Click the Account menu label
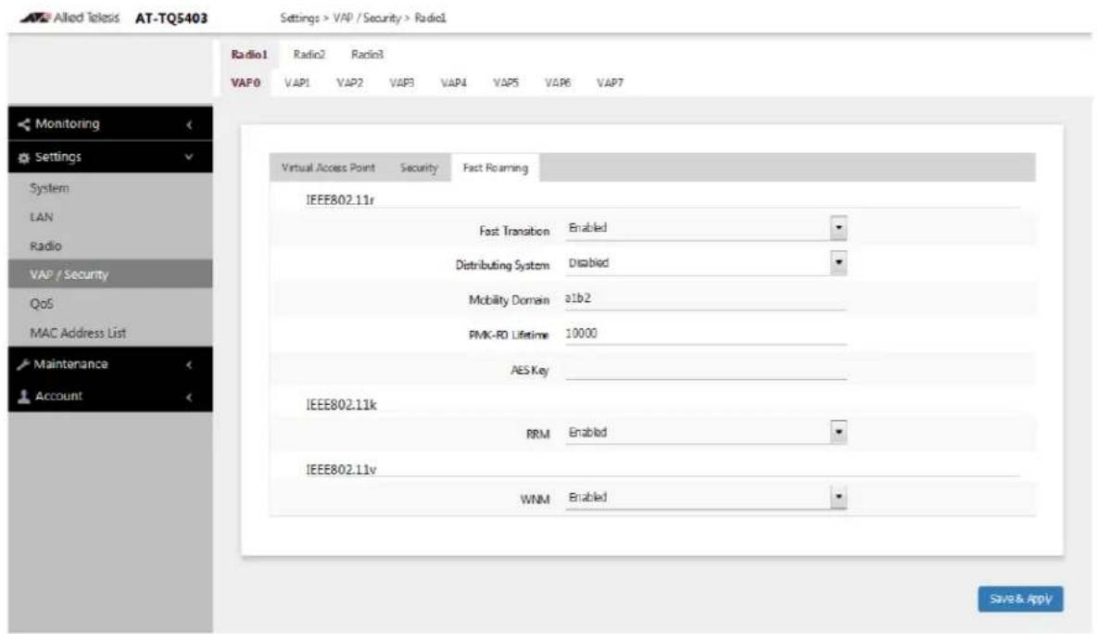Viewport: 1097px width, 634px height. tap(58, 396)
